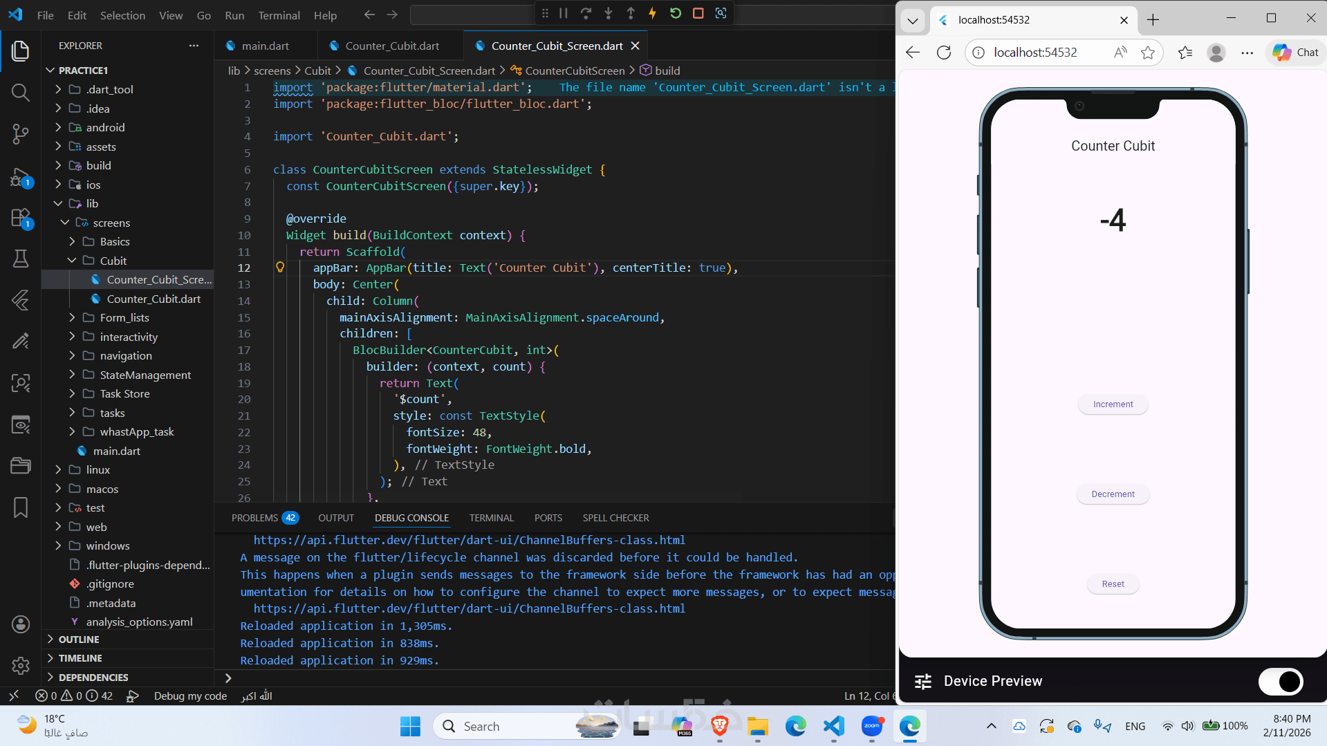
Task: Switch to the PORTS panel tab
Action: coord(548,518)
